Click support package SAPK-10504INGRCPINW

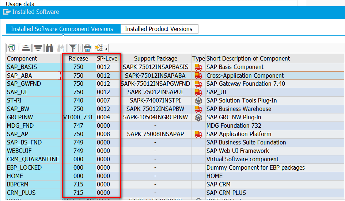[x=155, y=117]
